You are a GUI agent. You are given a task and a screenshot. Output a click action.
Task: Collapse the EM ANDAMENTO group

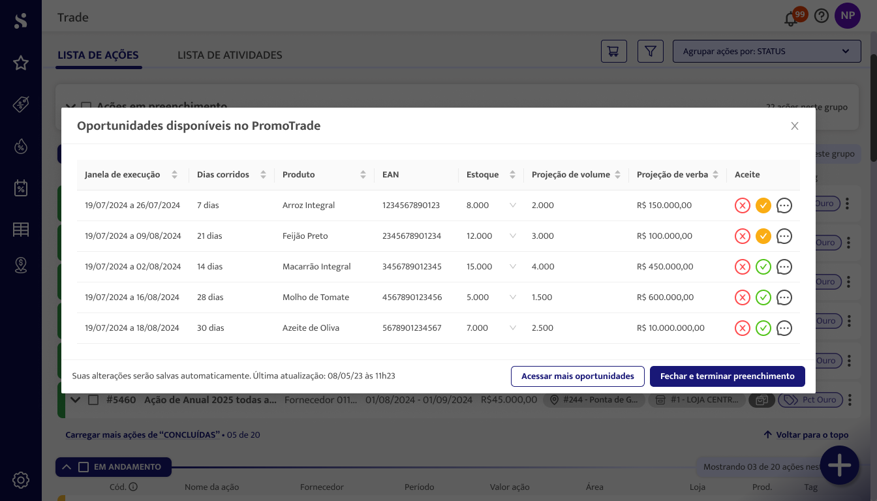click(67, 467)
